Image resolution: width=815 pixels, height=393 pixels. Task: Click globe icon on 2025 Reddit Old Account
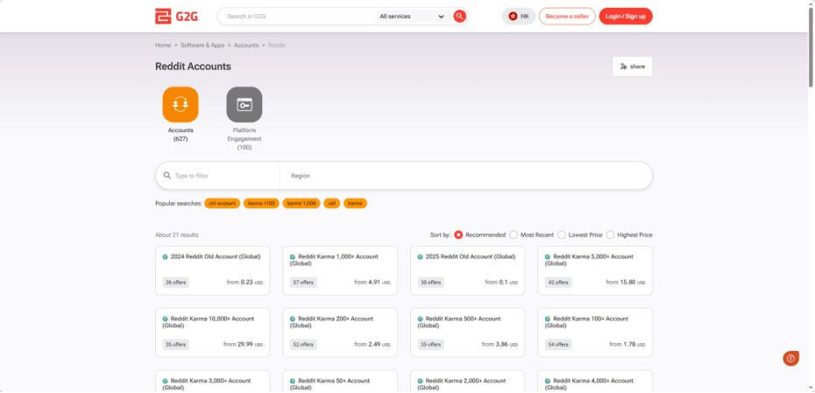(x=420, y=256)
